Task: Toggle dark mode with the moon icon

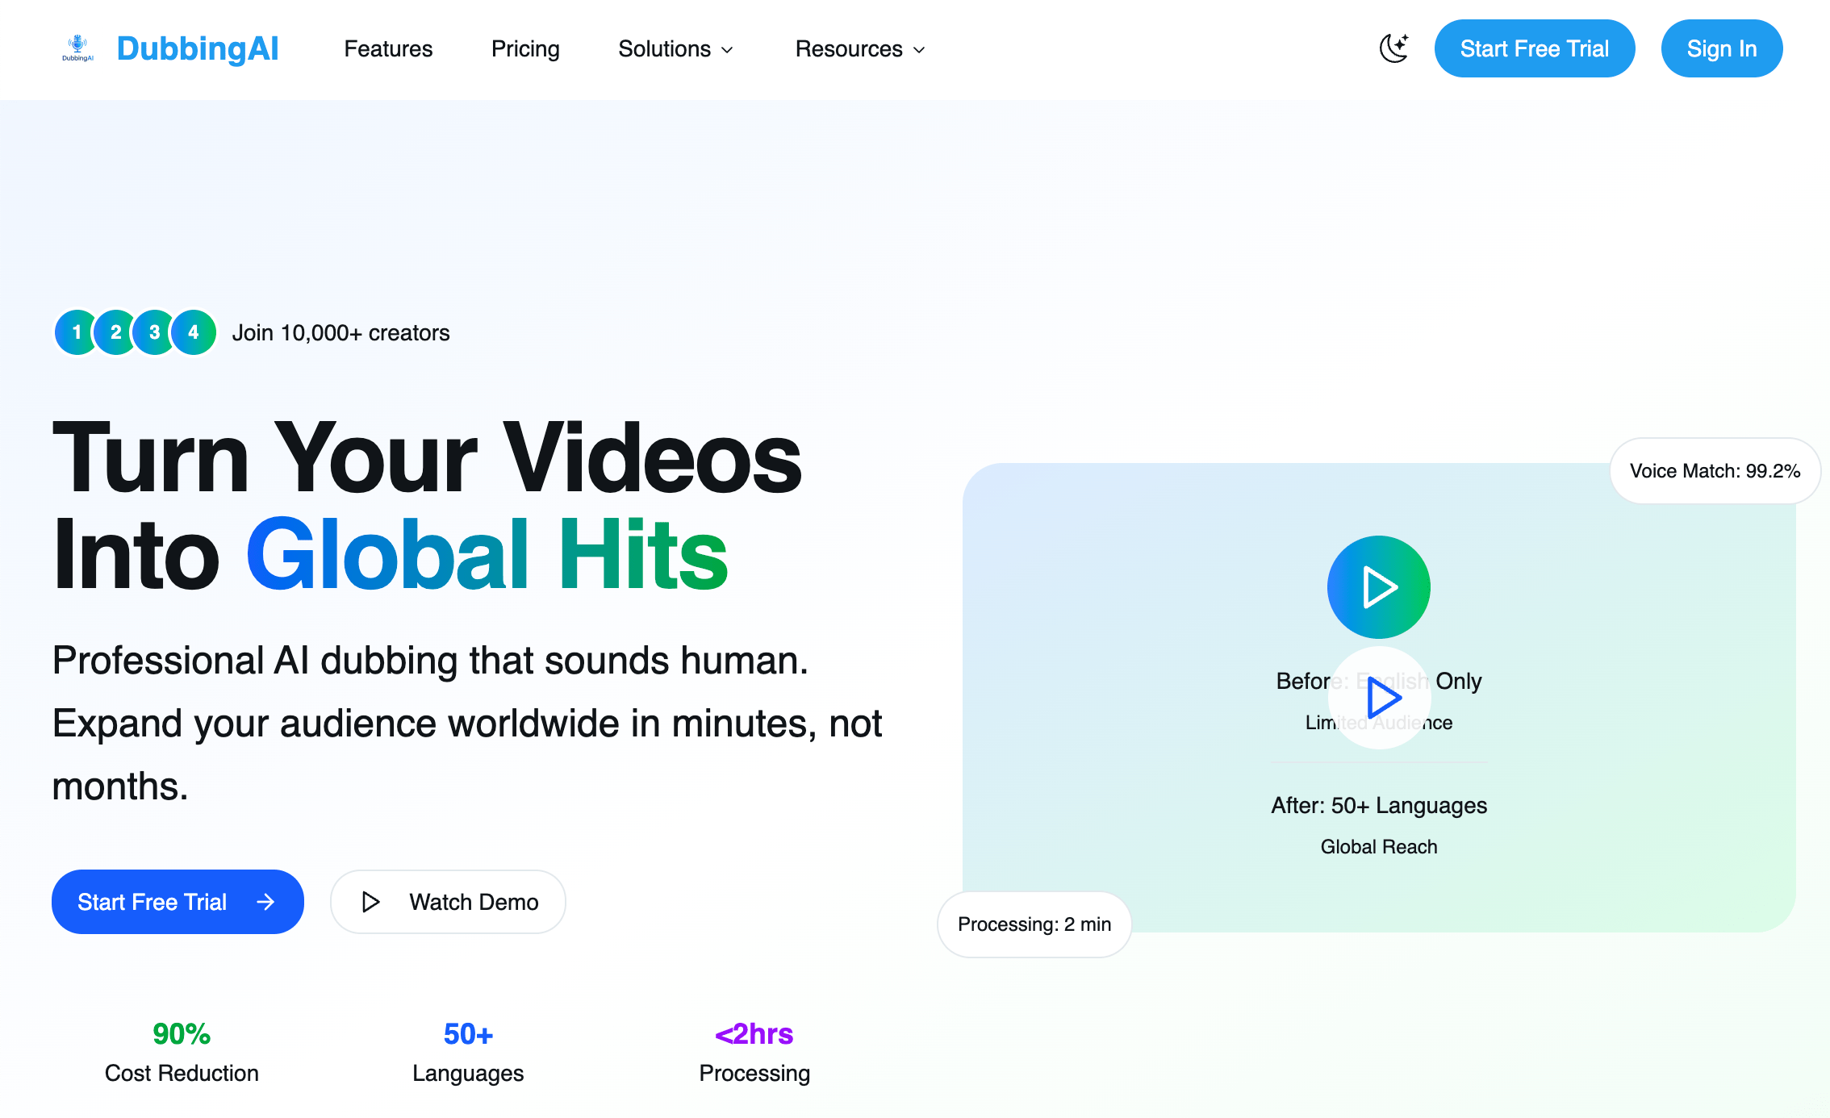Action: click(1394, 48)
